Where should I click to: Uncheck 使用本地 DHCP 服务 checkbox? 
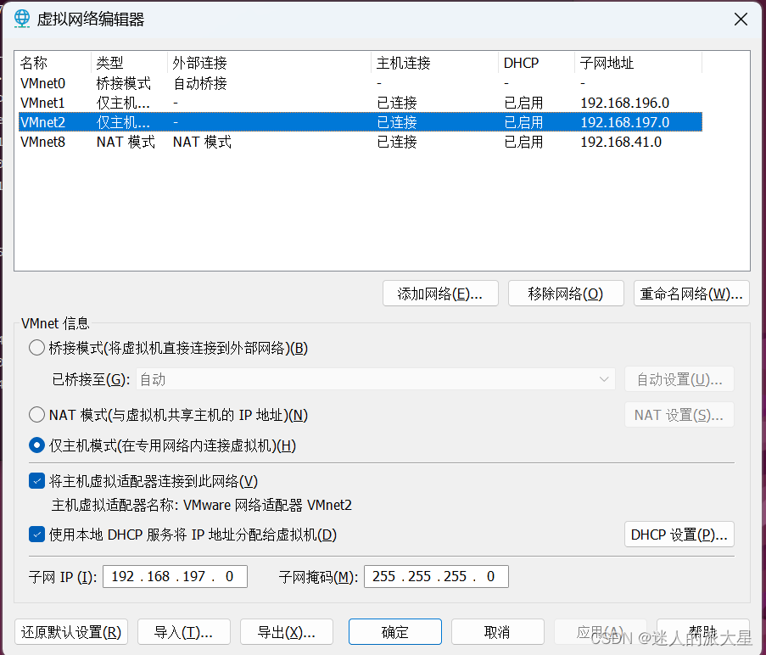click(x=36, y=534)
